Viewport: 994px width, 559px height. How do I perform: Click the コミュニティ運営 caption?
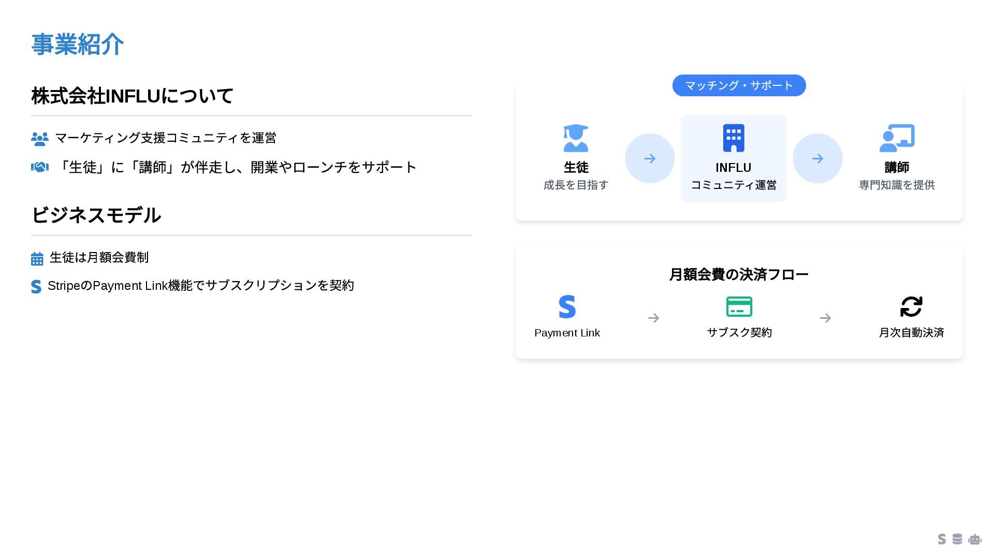(x=734, y=185)
